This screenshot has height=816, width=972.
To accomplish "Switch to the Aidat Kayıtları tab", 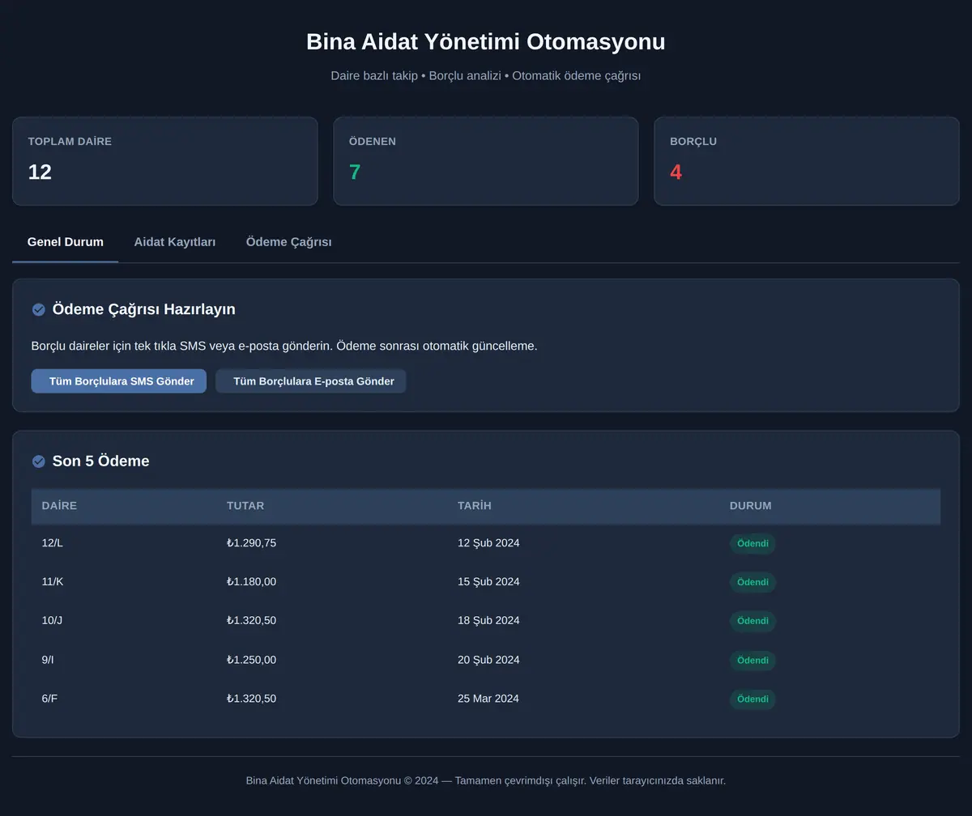I will (174, 242).
